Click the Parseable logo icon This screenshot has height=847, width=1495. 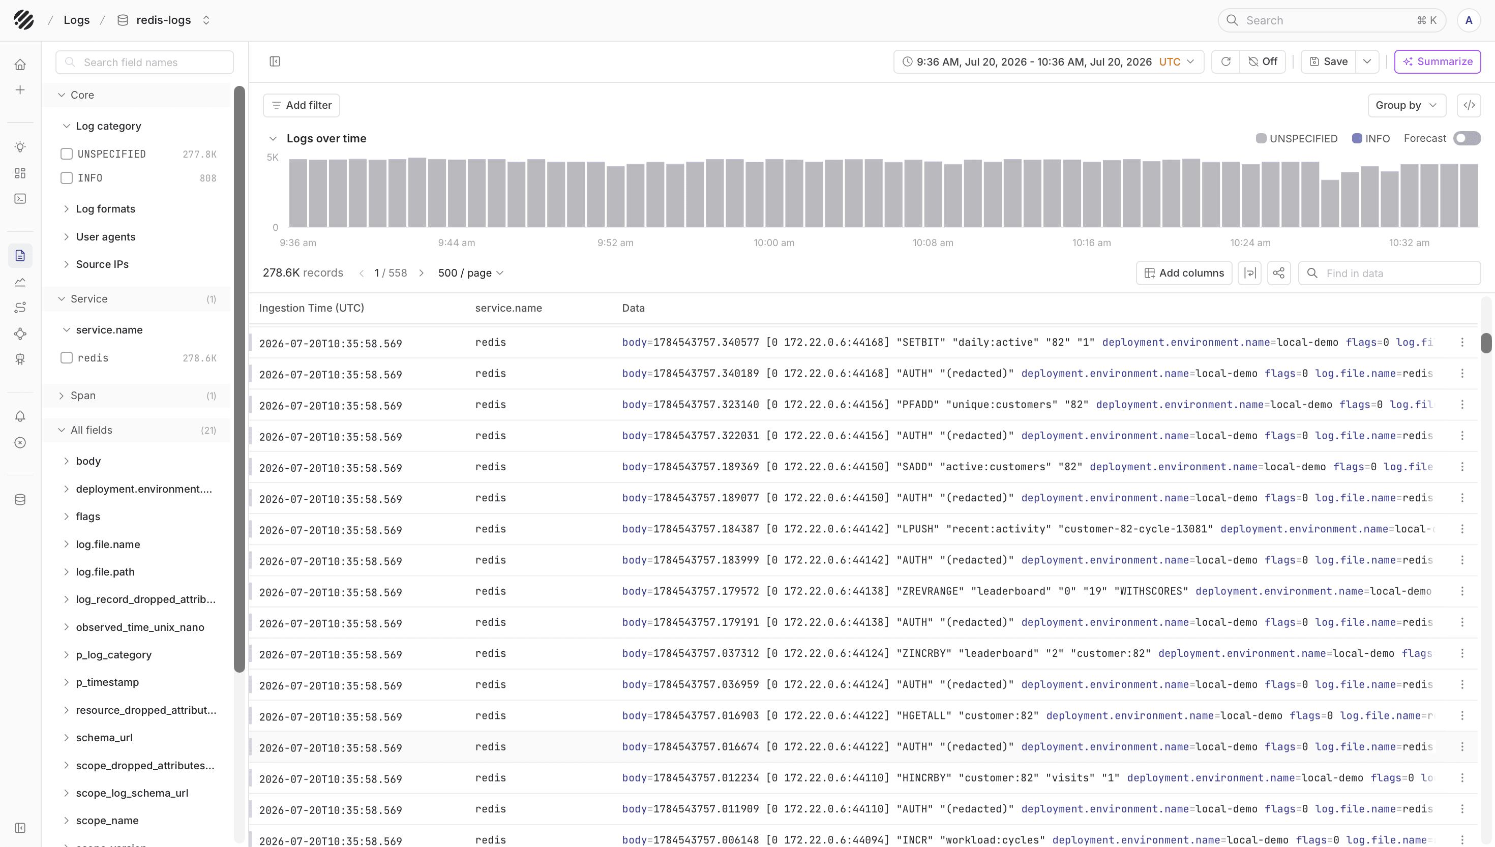pos(23,20)
